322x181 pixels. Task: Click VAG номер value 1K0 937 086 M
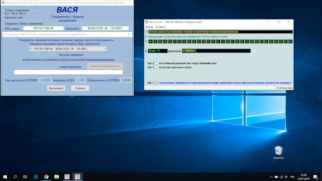pyautogui.click(x=43, y=28)
